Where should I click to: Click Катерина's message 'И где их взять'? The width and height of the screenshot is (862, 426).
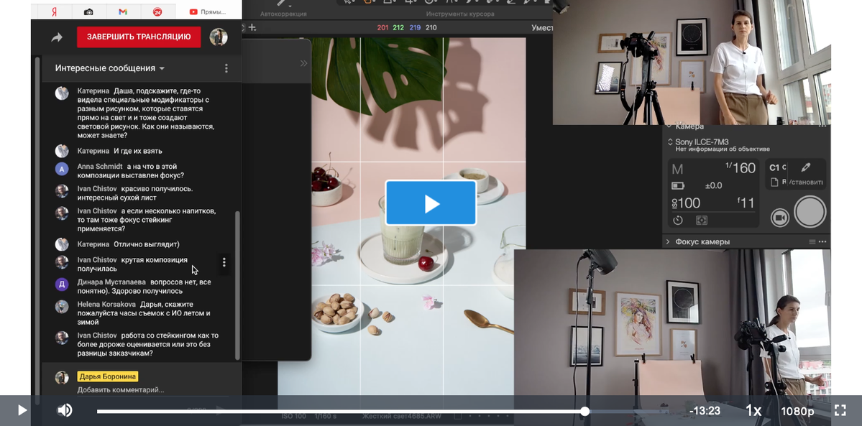tap(138, 151)
